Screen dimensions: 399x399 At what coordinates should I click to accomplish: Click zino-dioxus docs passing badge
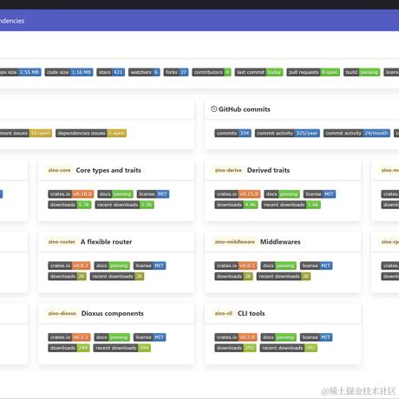pos(112,337)
